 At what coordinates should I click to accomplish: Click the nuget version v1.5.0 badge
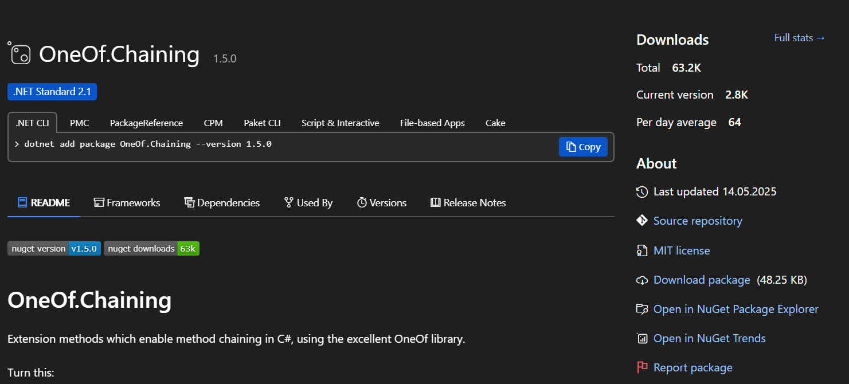pos(54,249)
